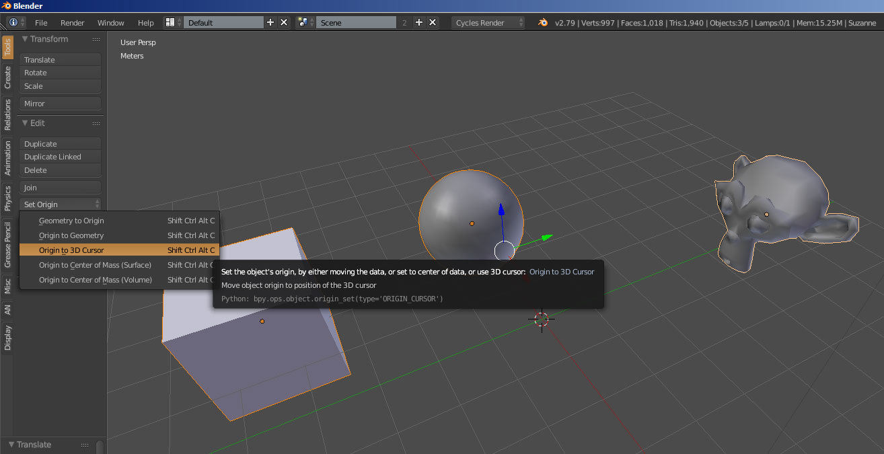This screenshot has width=884, height=454.
Task: Click the sphere's orange origin dot
Action: point(472,223)
